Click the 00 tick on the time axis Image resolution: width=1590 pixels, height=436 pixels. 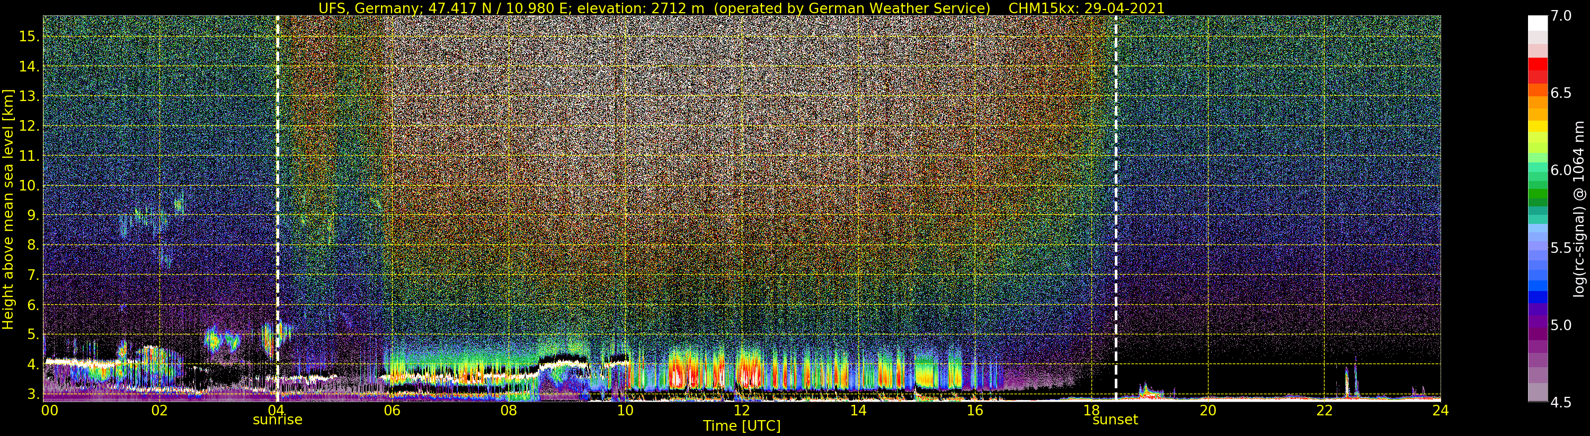click(x=49, y=411)
